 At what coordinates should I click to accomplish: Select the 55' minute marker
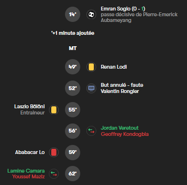(x=73, y=110)
